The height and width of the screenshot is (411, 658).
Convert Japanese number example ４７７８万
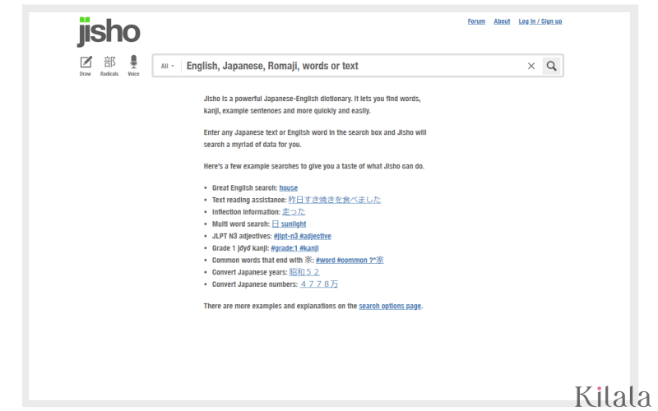pyautogui.click(x=319, y=284)
